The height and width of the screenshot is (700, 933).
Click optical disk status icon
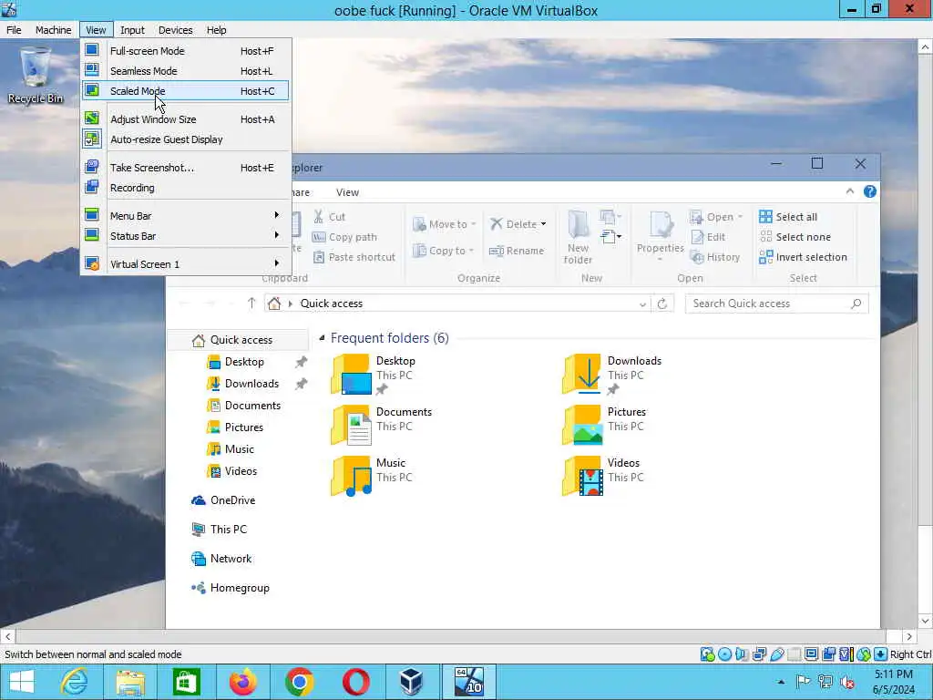coord(724,654)
